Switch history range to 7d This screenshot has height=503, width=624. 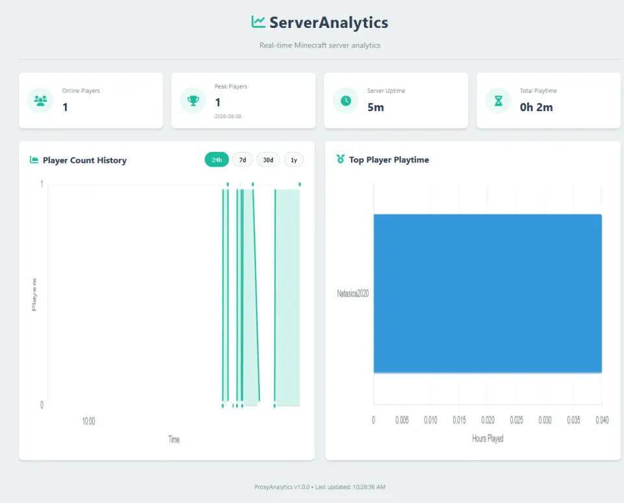[x=242, y=160]
